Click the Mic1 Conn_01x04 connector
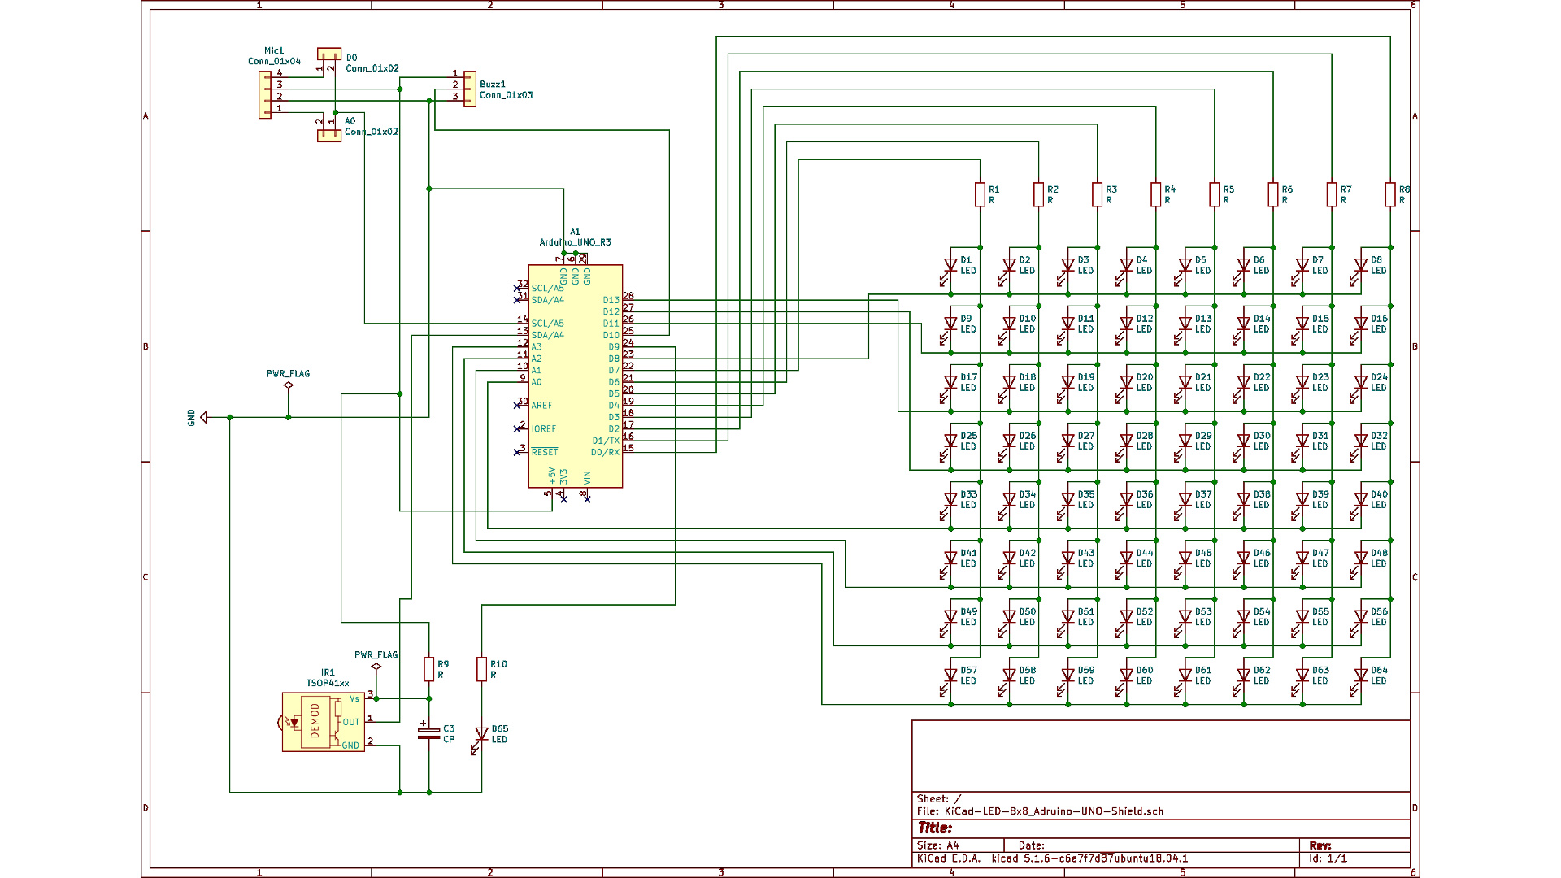 click(x=265, y=95)
